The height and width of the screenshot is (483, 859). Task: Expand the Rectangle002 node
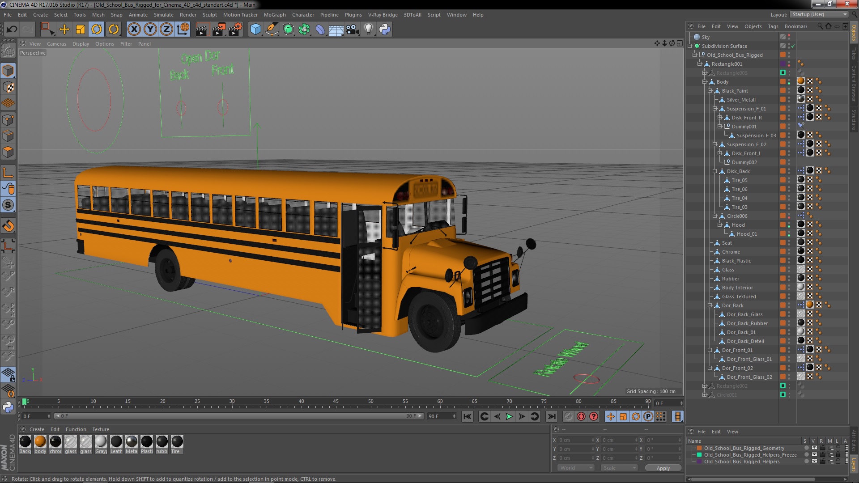click(705, 386)
